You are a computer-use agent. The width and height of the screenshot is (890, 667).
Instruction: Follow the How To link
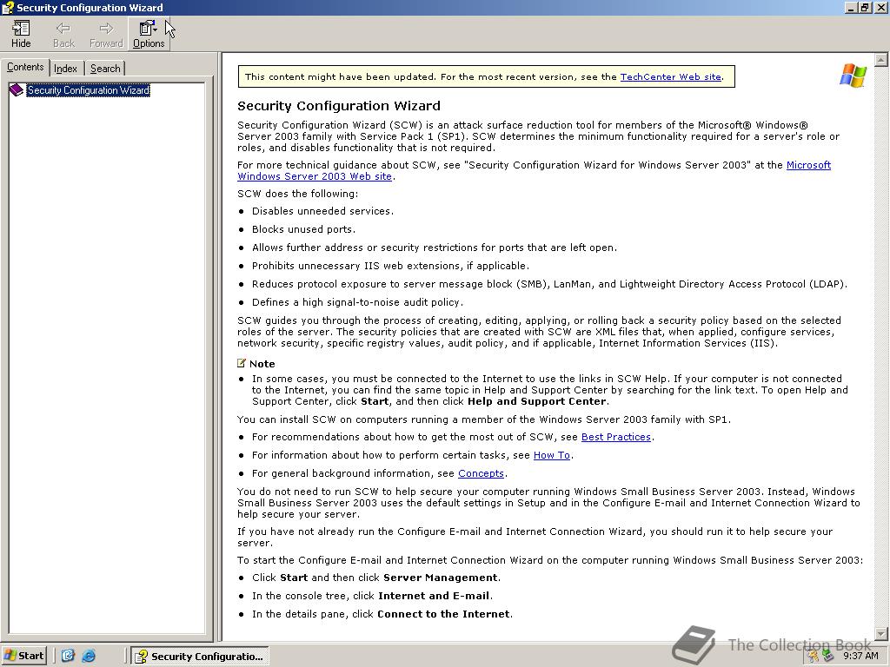click(x=552, y=455)
